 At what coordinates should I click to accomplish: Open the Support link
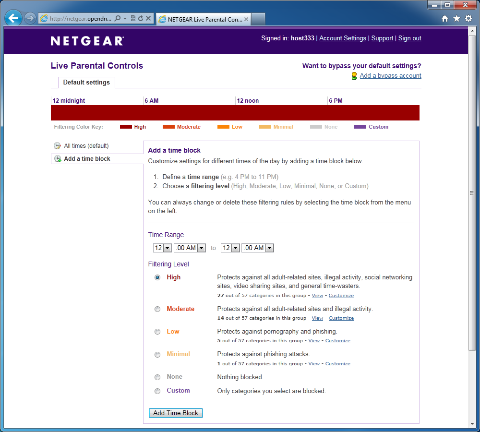[382, 38]
